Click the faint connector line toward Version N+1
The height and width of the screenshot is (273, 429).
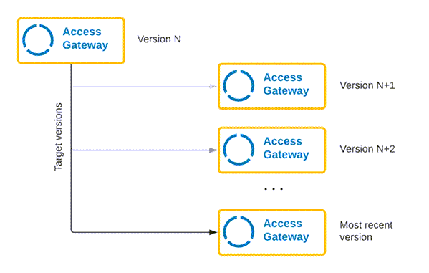tap(141, 86)
